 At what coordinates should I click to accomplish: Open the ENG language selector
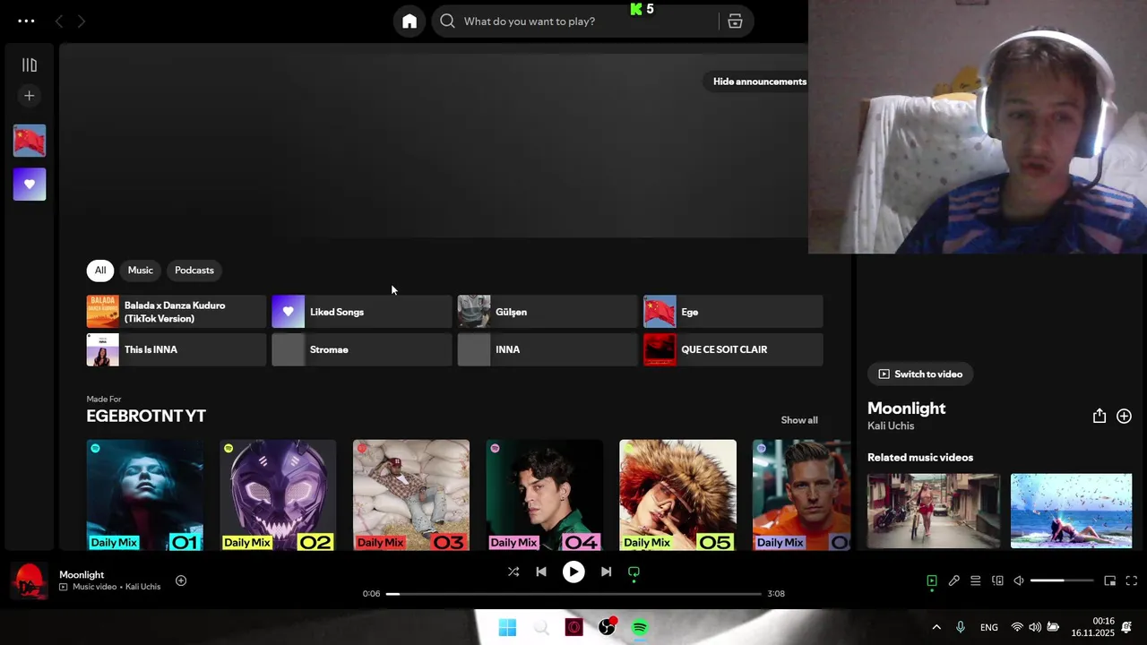[x=989, y=628]
